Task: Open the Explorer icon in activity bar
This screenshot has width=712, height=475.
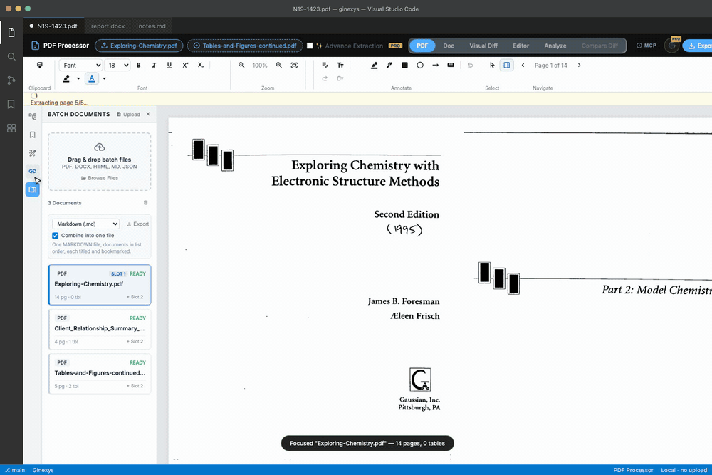Action: tap(11, 33)
